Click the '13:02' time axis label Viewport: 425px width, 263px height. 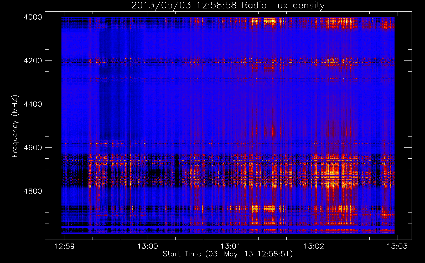(x=314, y=246)
